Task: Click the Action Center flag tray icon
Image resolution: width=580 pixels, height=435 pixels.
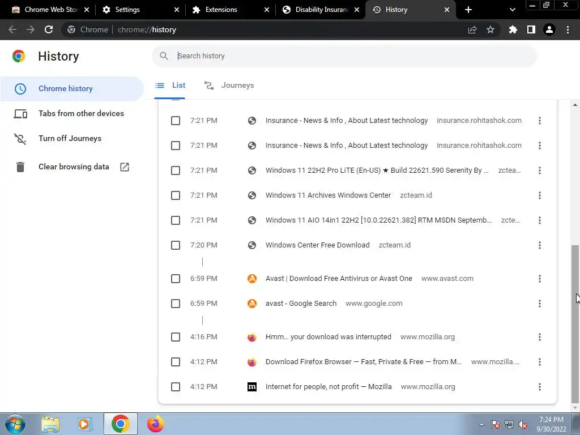Action: point(495,425)
